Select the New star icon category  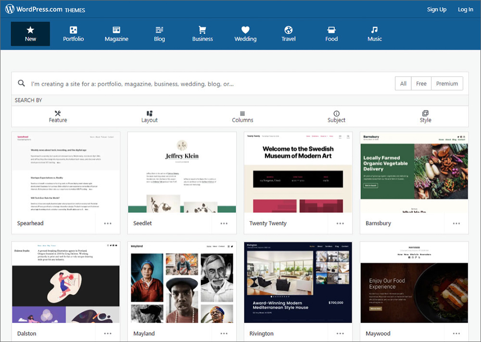pyautogui.click(x=30, y=30)
